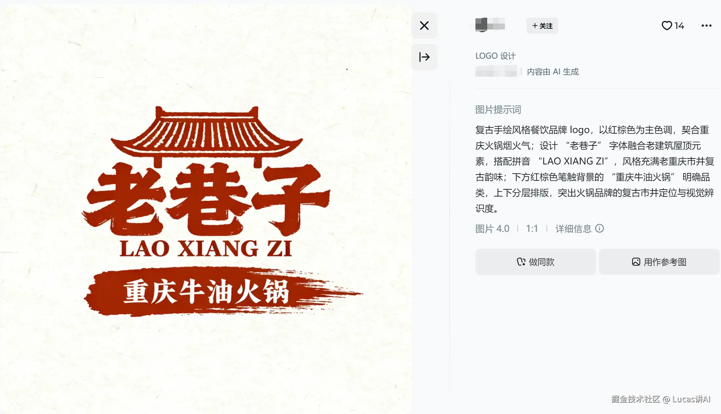The image size is (721, 414).
Task: Click the image icon in 用作参考图
Action: click(636, 262)
